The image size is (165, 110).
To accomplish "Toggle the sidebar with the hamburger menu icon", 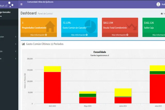I will 21,4.
